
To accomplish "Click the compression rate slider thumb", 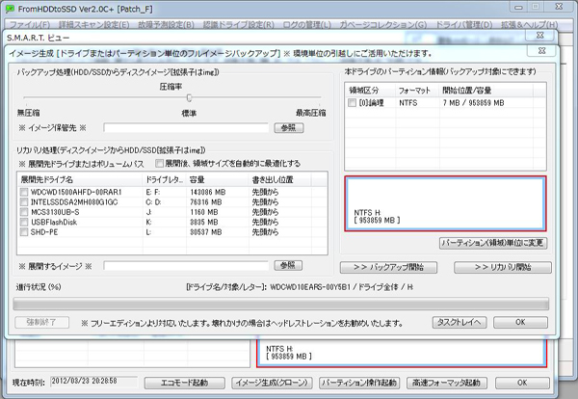I will pyautogui.click(x=189, y=97).
